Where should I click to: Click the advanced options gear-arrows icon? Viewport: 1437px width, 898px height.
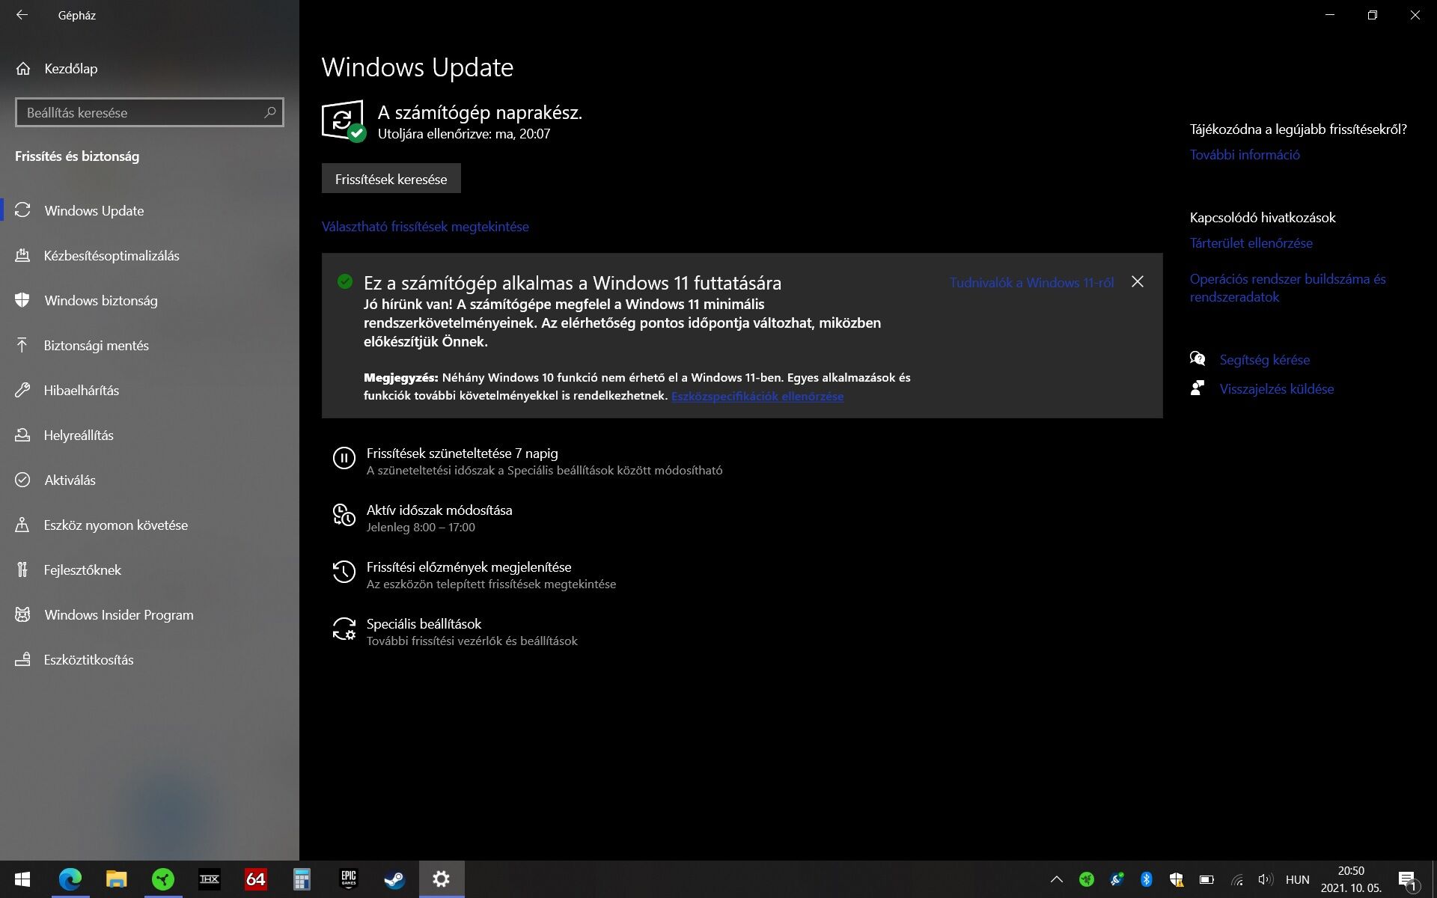click(344, 629)
